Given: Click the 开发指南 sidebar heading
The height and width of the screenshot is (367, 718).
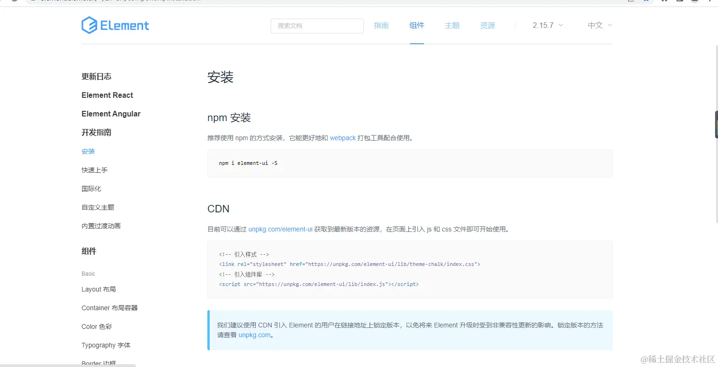Looking at the screenshot, I should click(x=96, y=133).
